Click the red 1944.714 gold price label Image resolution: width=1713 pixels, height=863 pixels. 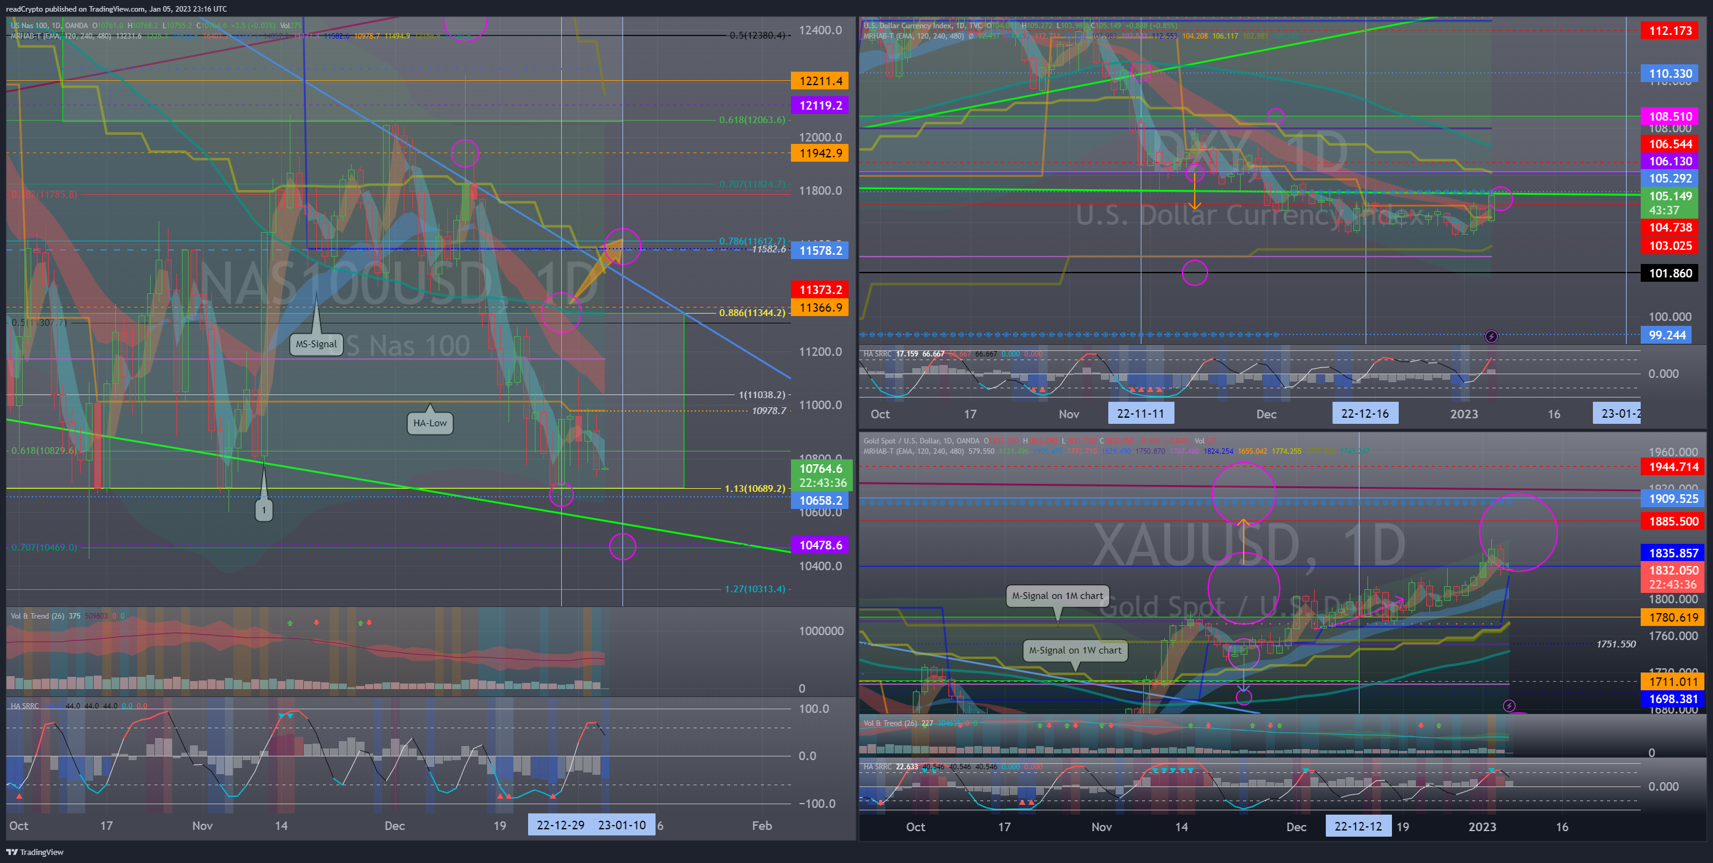1673,467
